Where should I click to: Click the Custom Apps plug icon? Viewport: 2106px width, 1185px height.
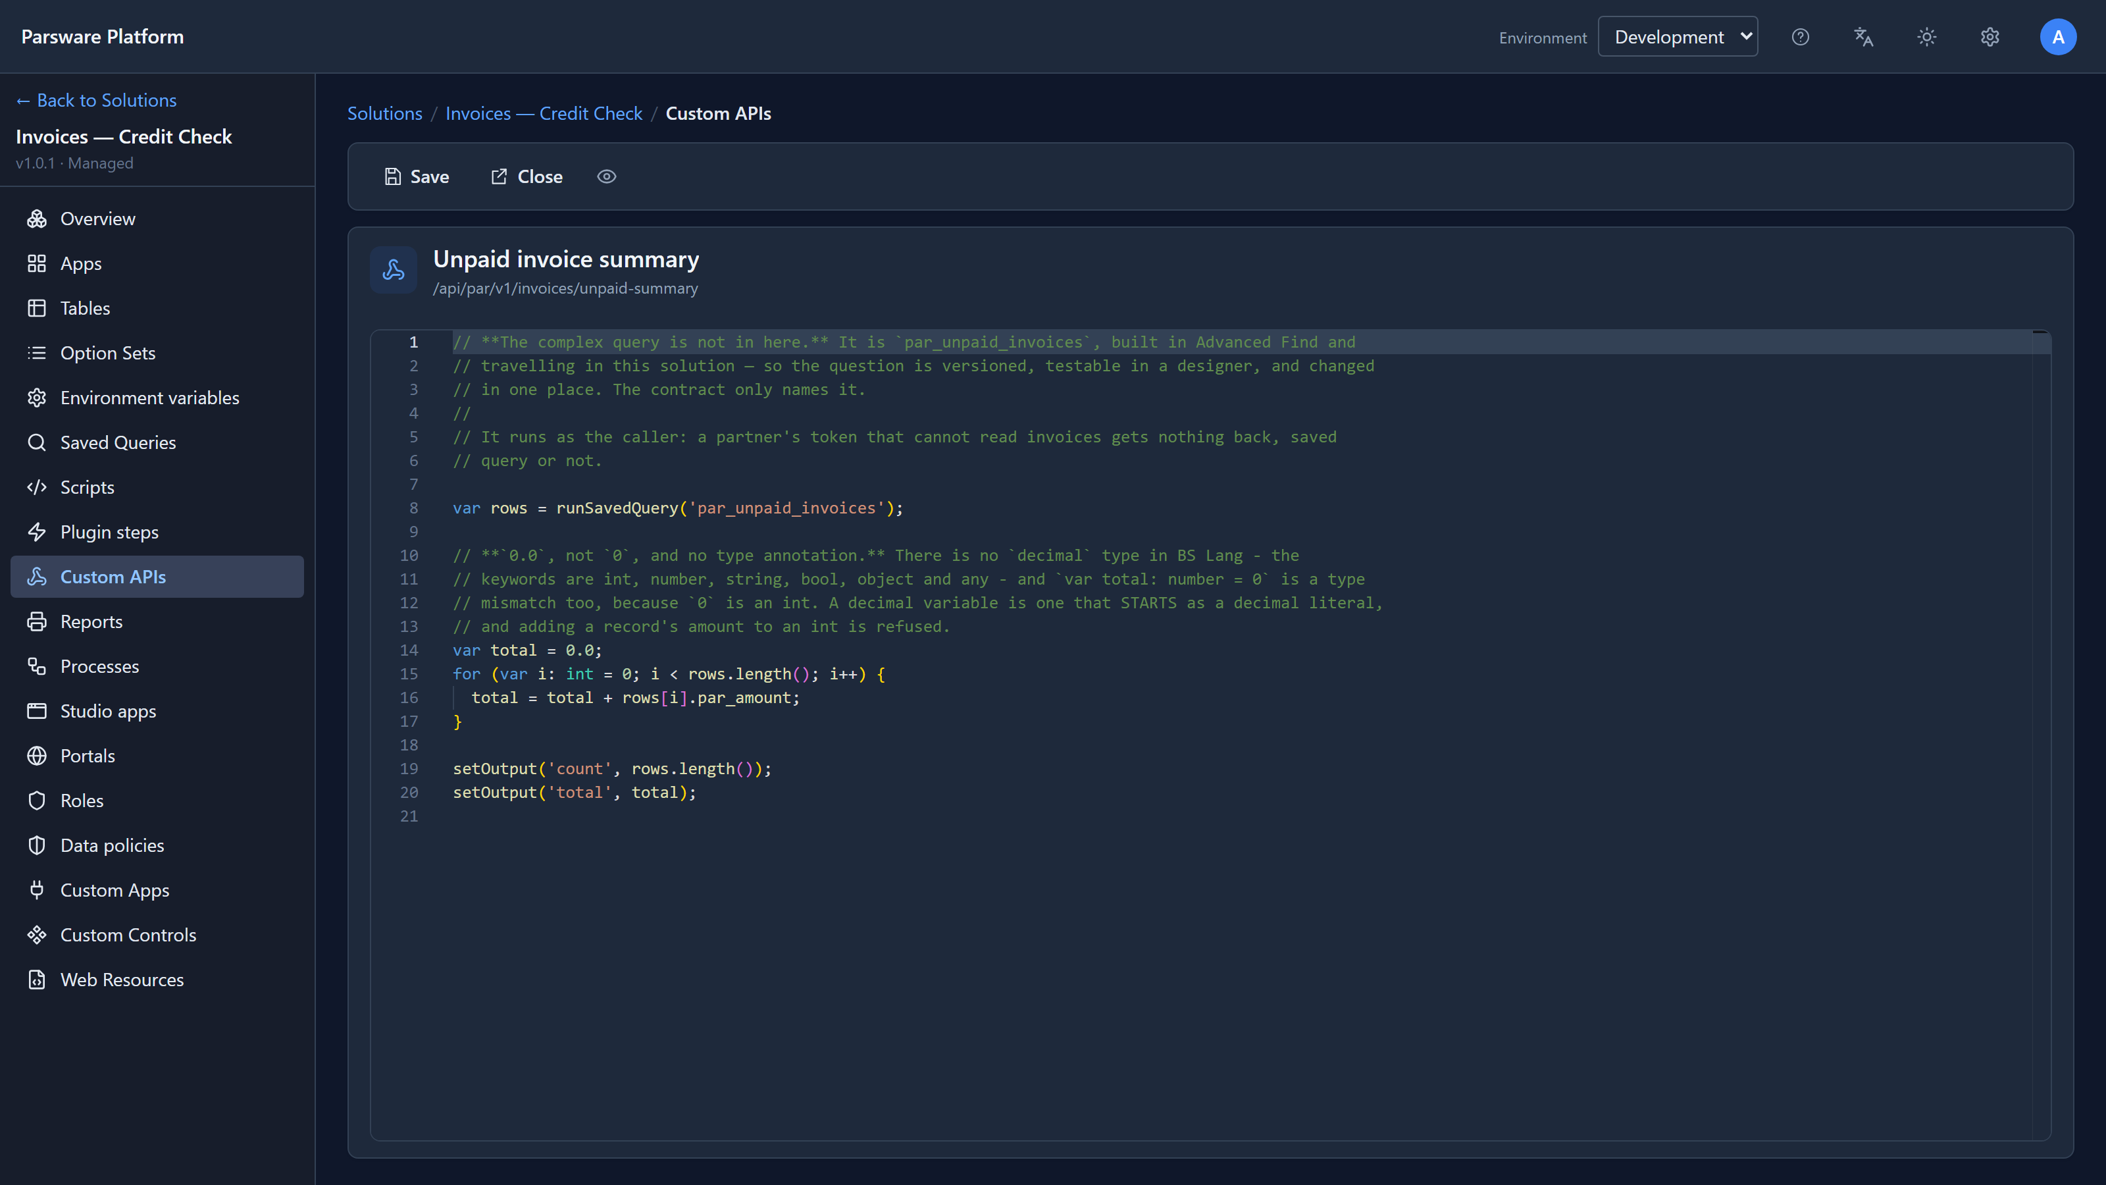[37, 891]
